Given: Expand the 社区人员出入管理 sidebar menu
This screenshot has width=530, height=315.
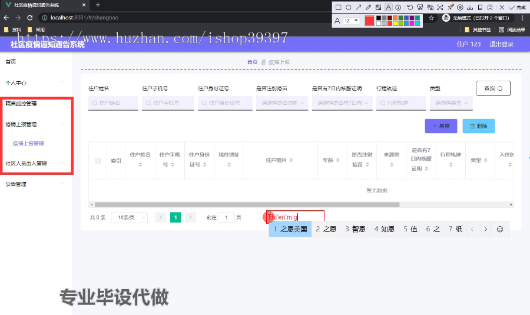Looking at the screenshot, I should [x=35, y=163].
